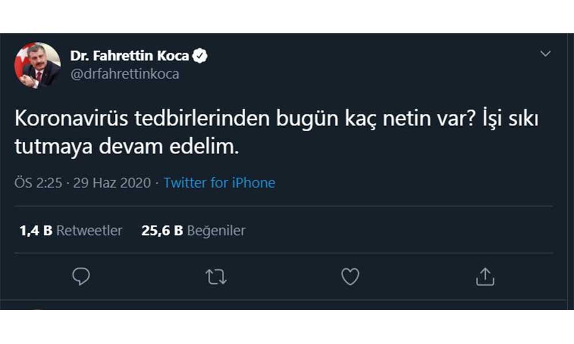Retweet this tweet using the arrows icon
The width and height of the screenshot is (574, 344).
coord(216,277)
